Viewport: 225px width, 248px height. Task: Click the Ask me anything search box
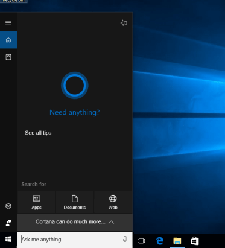tap(75, 240)
